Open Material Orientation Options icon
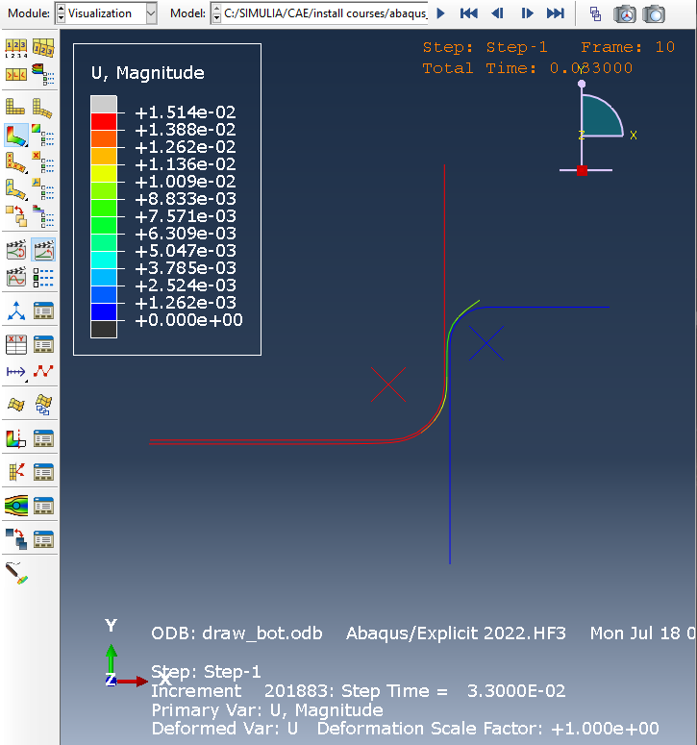This screenshot has height=745, width=697. tap(43, 189)
